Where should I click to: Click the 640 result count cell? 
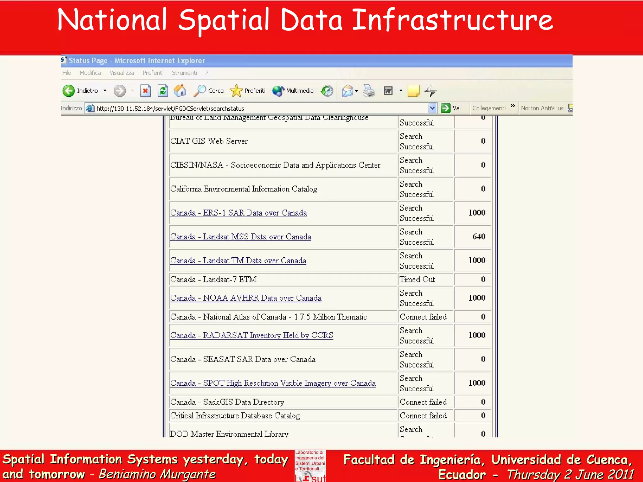(x=473, y=237)
